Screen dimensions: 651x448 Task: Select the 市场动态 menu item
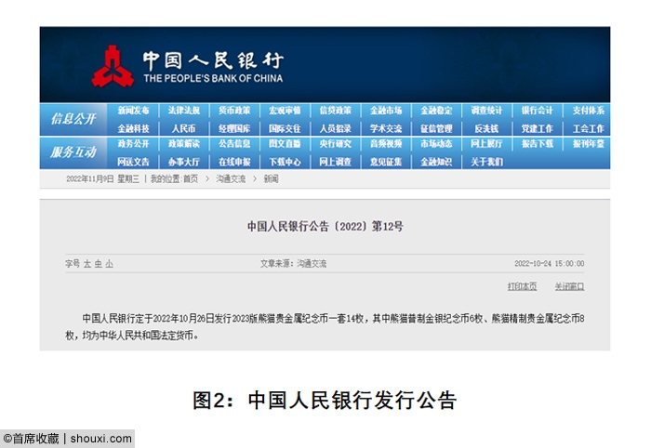[436, 144]
